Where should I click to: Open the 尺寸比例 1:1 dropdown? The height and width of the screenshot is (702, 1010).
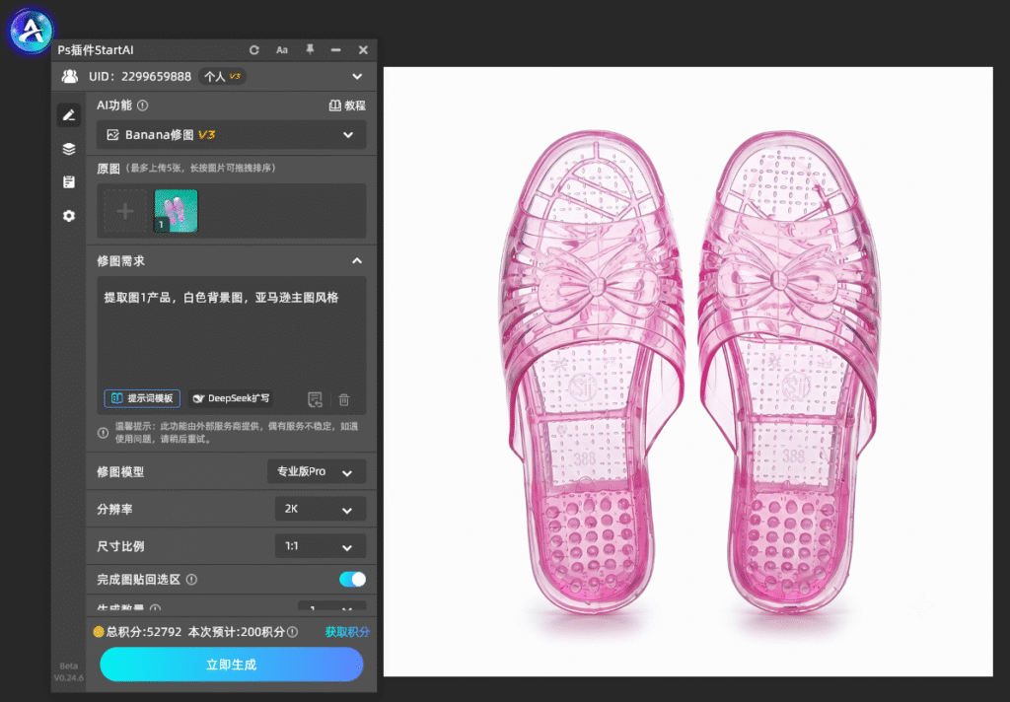tap(321, 547)
